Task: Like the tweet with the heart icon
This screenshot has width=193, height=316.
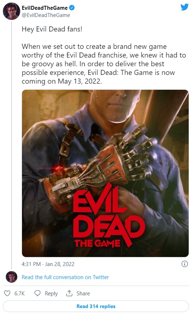Action: point(7,293)
